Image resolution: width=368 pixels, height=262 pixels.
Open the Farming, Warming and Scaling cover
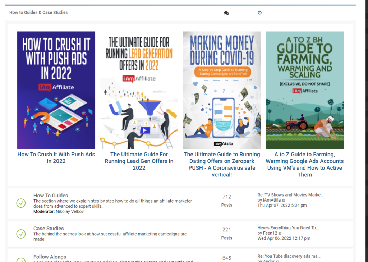point(305,90)
